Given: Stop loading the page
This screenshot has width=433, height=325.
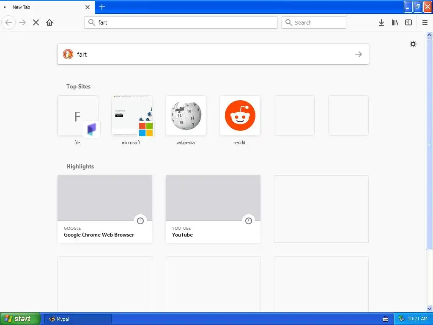Looking at the screenshot, I should 36,22.
